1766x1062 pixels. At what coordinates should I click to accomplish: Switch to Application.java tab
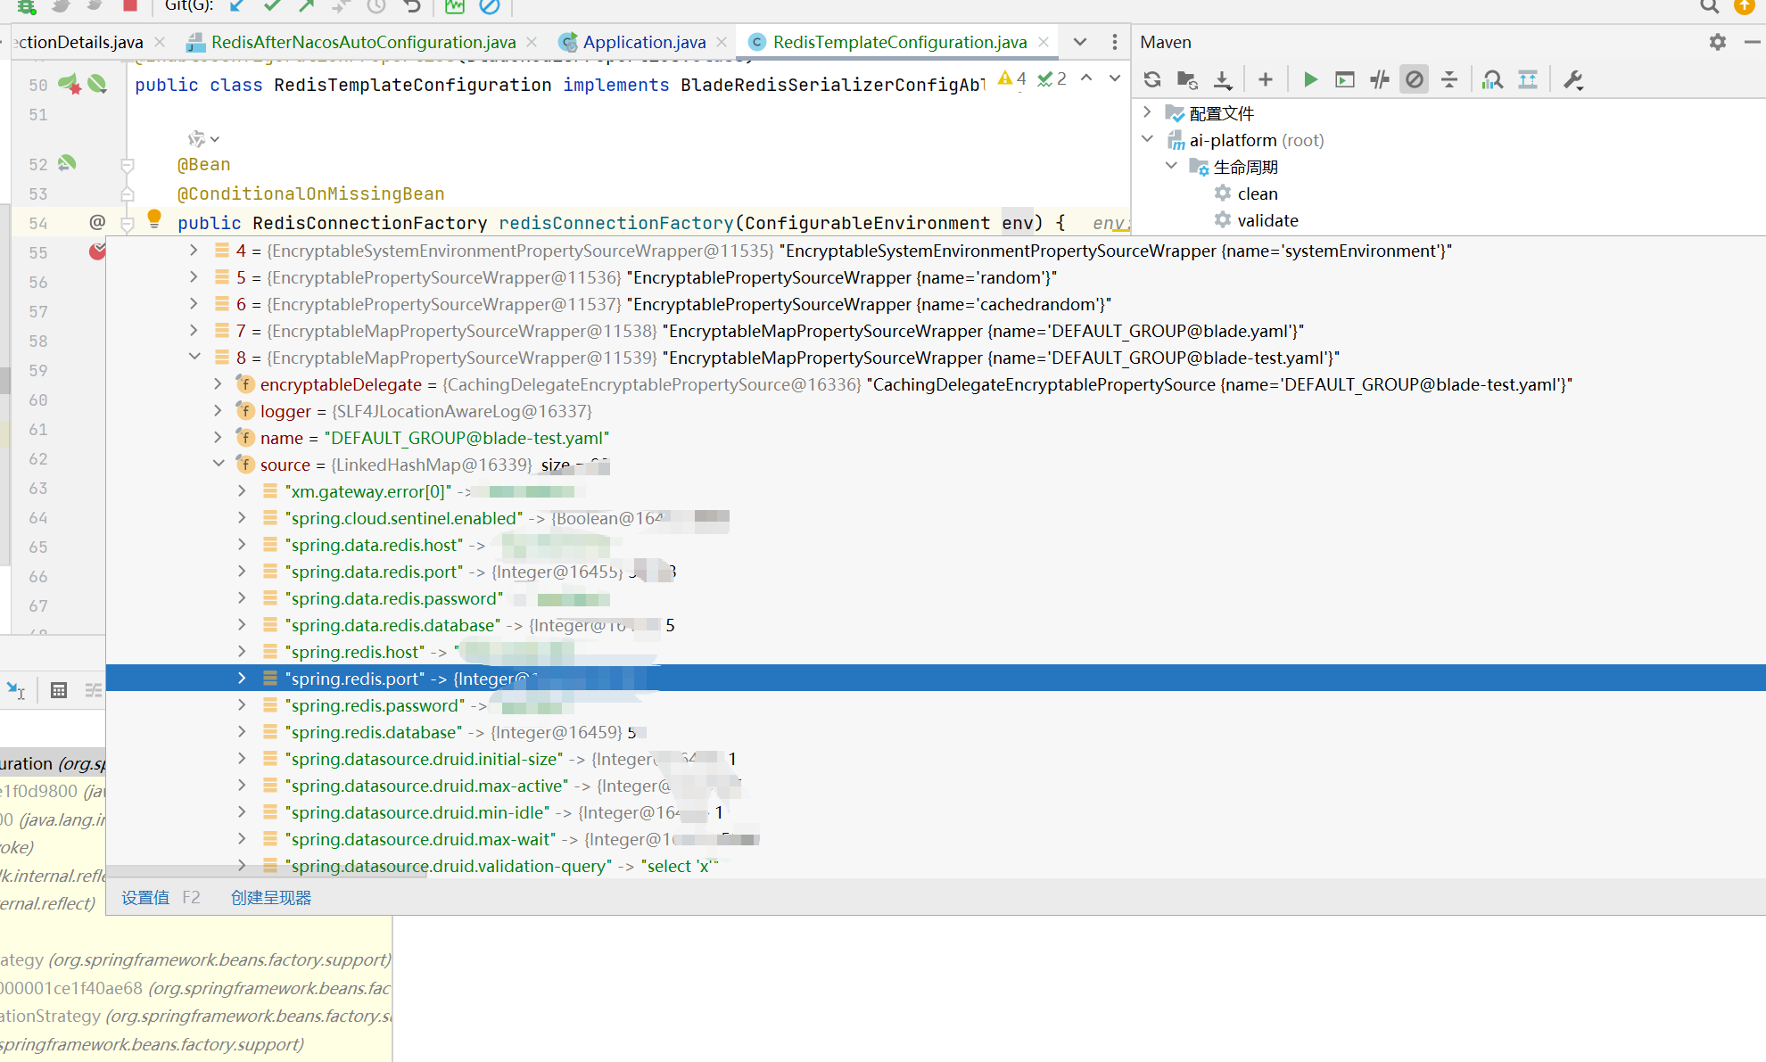(x=643, y=42)
